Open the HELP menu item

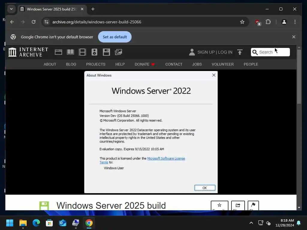pos(120,64)
